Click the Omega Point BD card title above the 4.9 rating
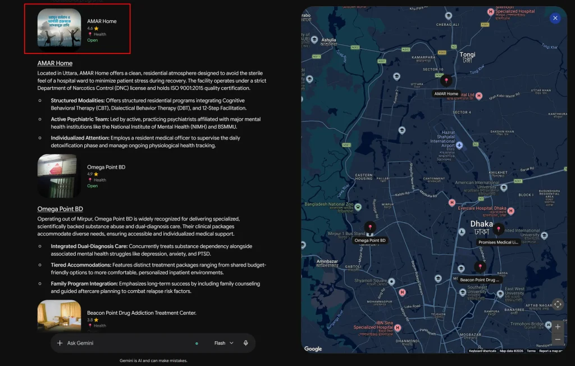The width and height of the screenshot is (575, 366). pyautogui.click(x=106, y=167)
